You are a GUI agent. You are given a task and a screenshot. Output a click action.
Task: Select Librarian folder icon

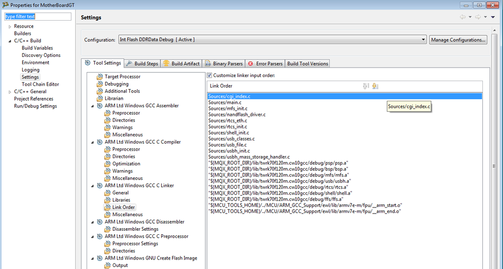(100, 99)
